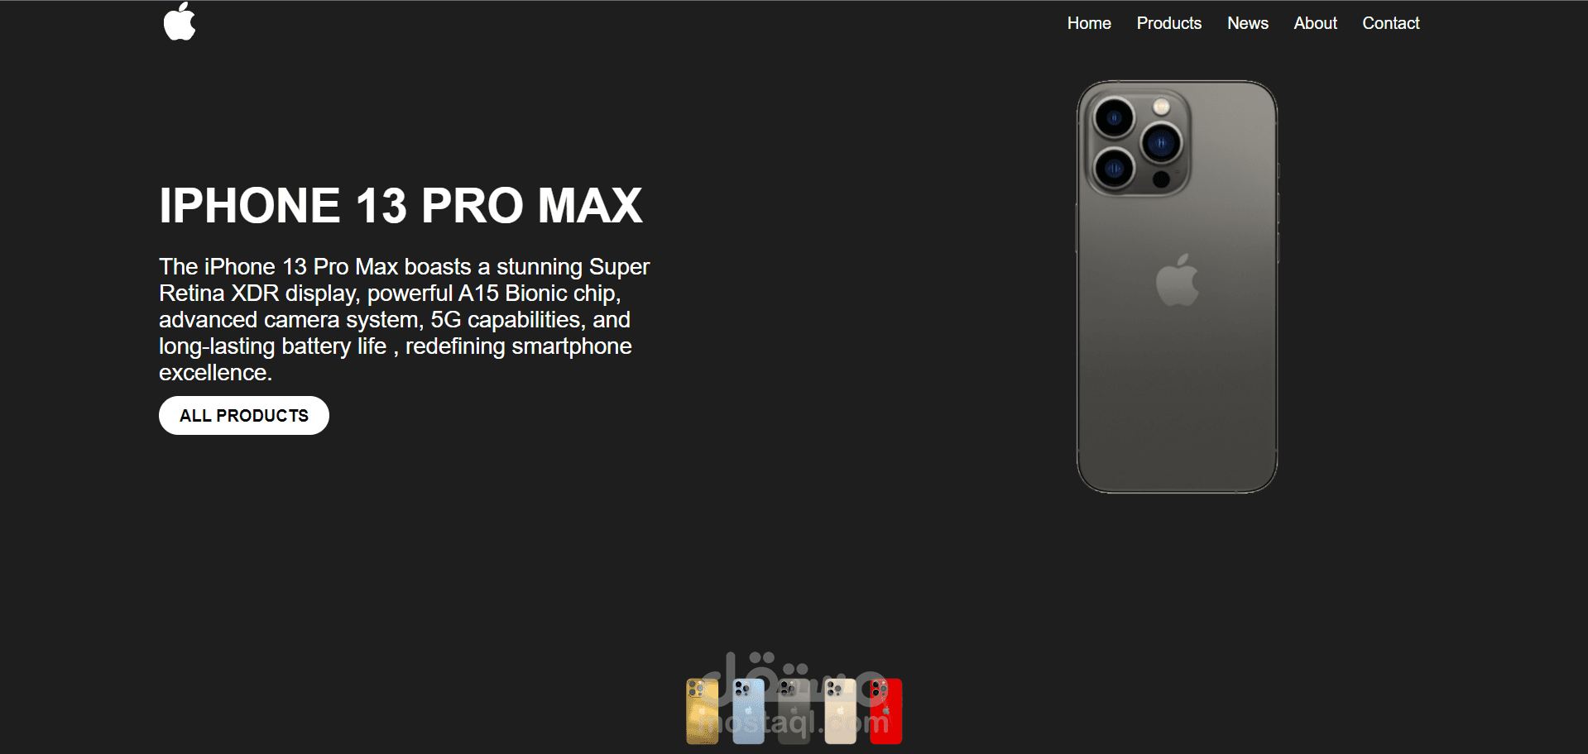Open the Contact page link
The height and width of the screenshot is (754, 1588).
click(x=1390, y=23)
